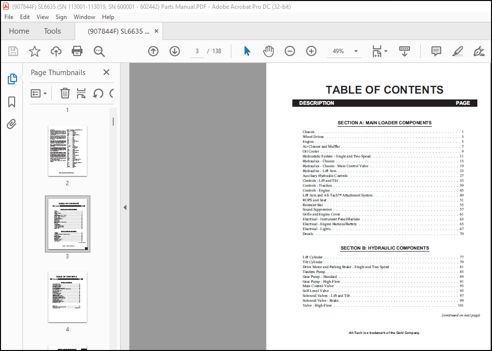
Task: Rotate page counterclockwise icon
Action: point(98,94)
